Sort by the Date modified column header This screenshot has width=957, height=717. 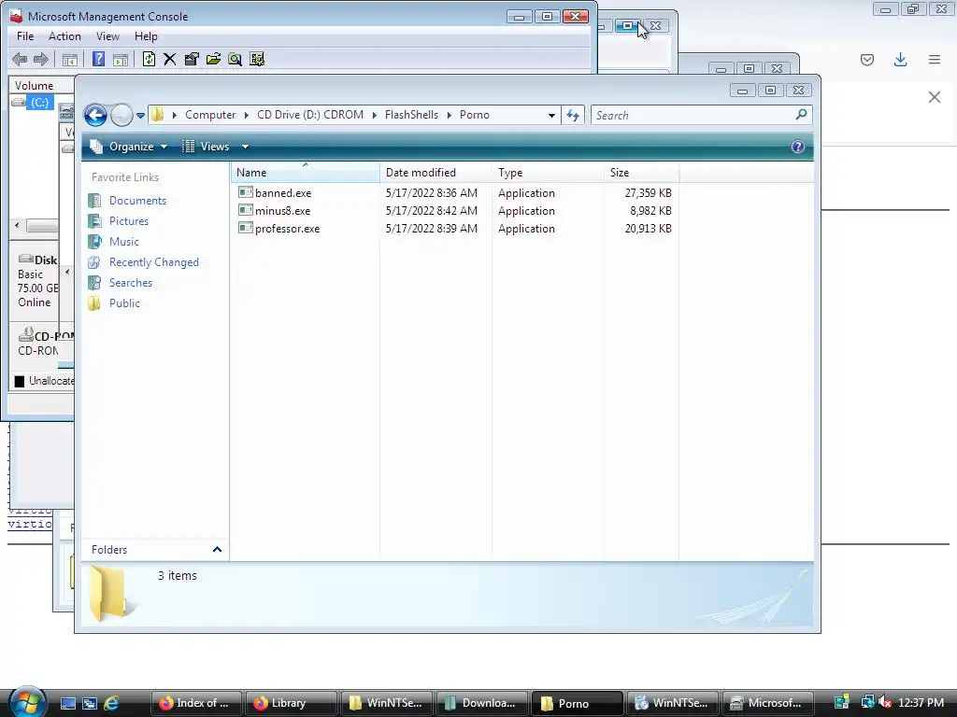click(x=436, y=173)
